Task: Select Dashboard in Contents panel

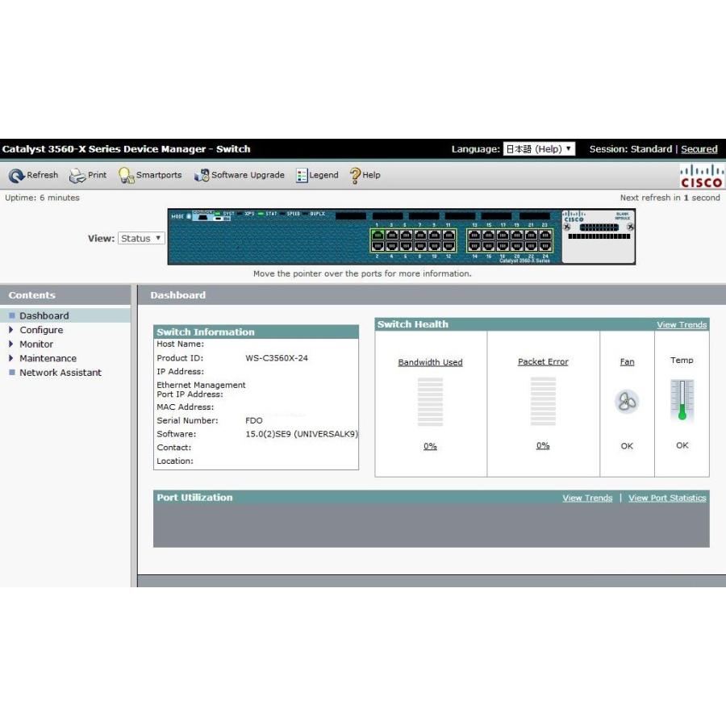Action: coord(44,316)
